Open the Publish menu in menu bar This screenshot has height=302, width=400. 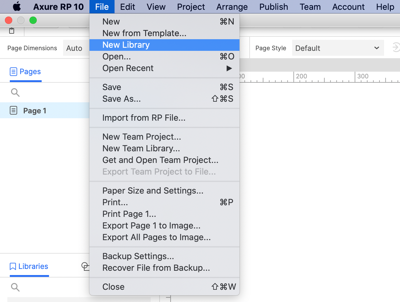point(274,7)
